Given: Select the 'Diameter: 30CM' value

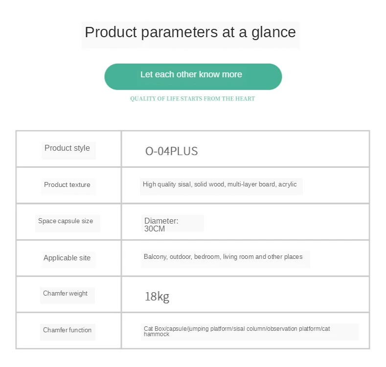Looking at the screenshot, I should click(161, 225).
